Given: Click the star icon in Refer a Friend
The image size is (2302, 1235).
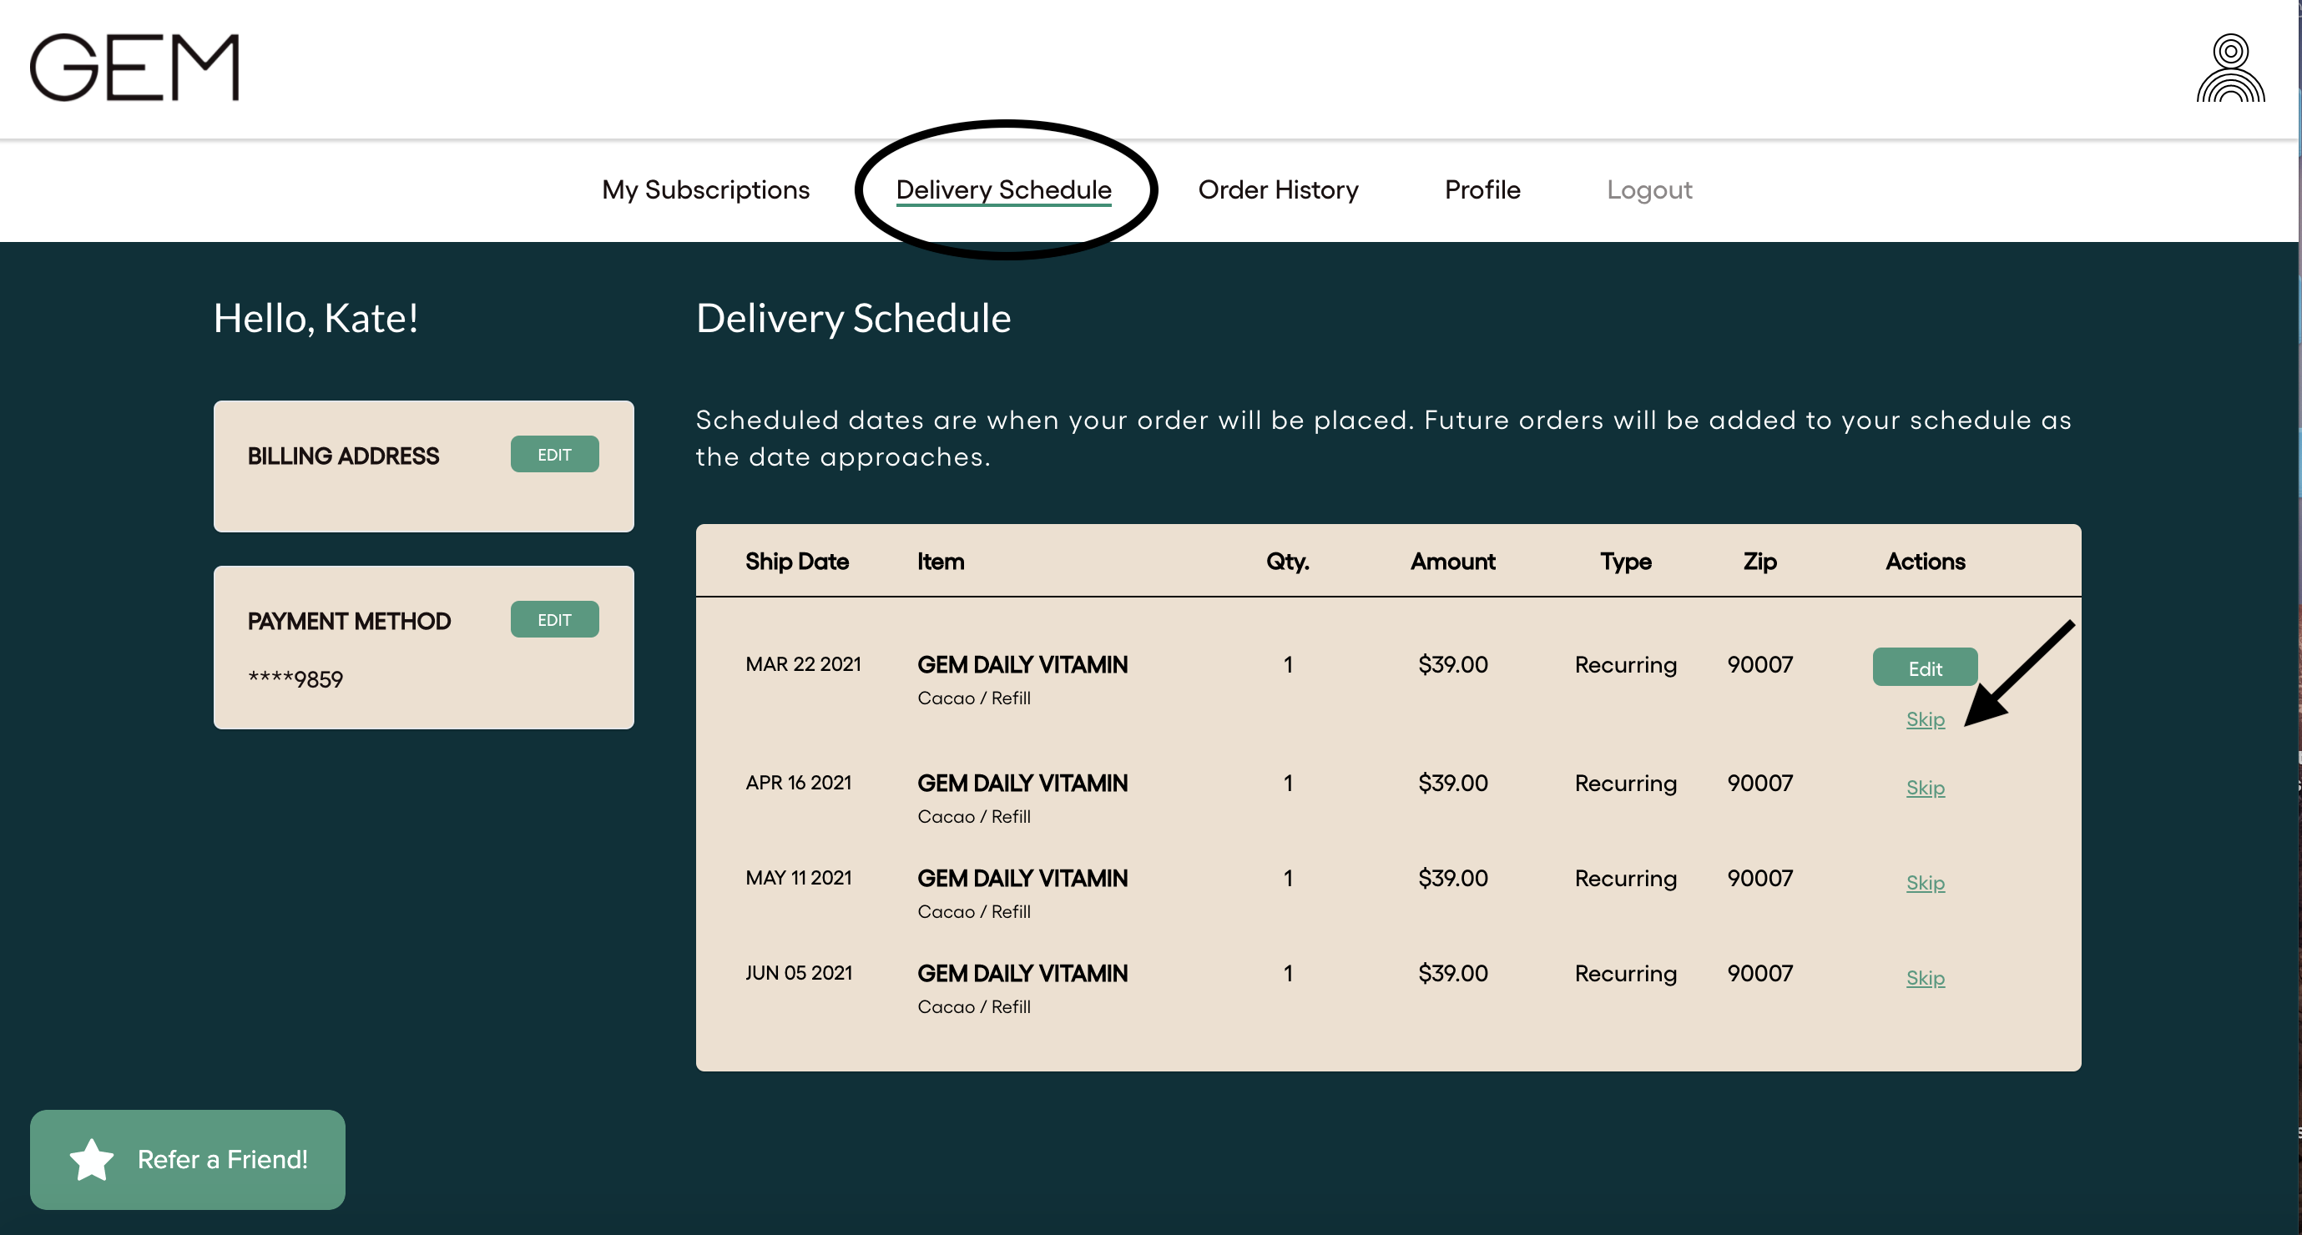Looking at the screenshot, I should coord(92,1159).
